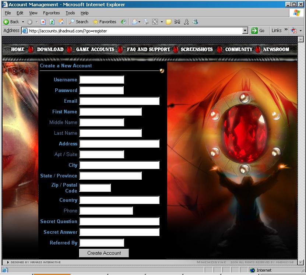Open the History toolbar icon

123,22
